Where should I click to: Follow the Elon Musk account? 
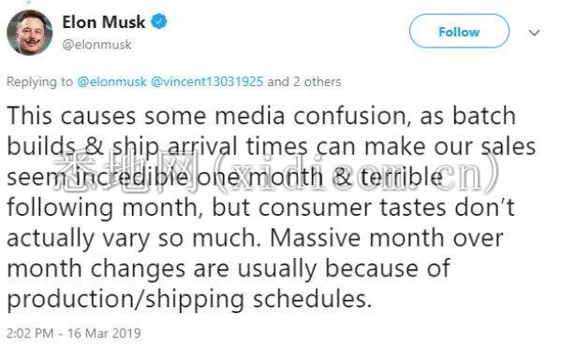pyautogui.click(x=459, y=32)
